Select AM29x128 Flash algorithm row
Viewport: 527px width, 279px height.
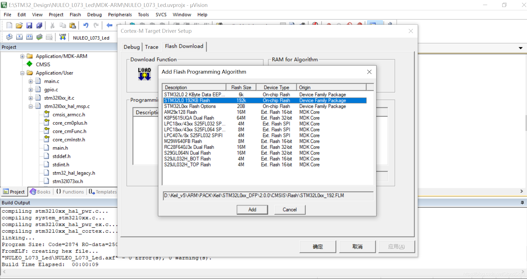pos(265,112)
